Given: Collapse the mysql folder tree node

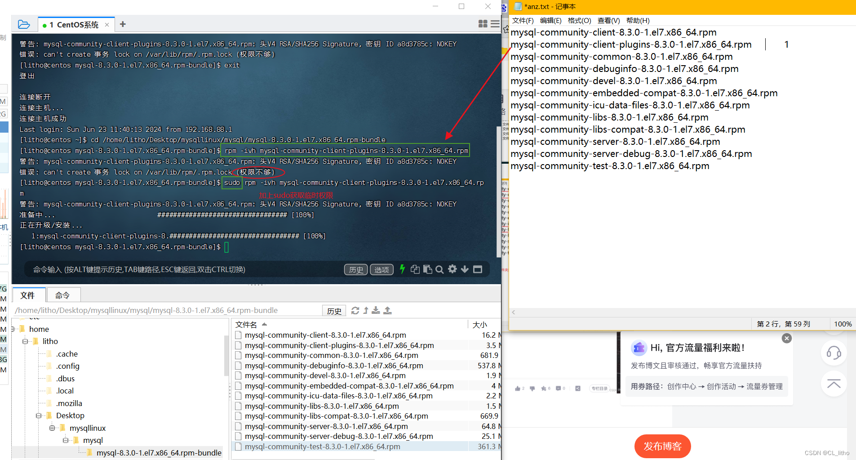Looking at the screenshot, I should pyautogui.click(x=66, y=440).
